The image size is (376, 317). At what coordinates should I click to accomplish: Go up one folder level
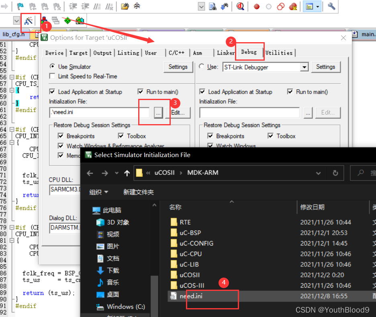click(127, 173)
